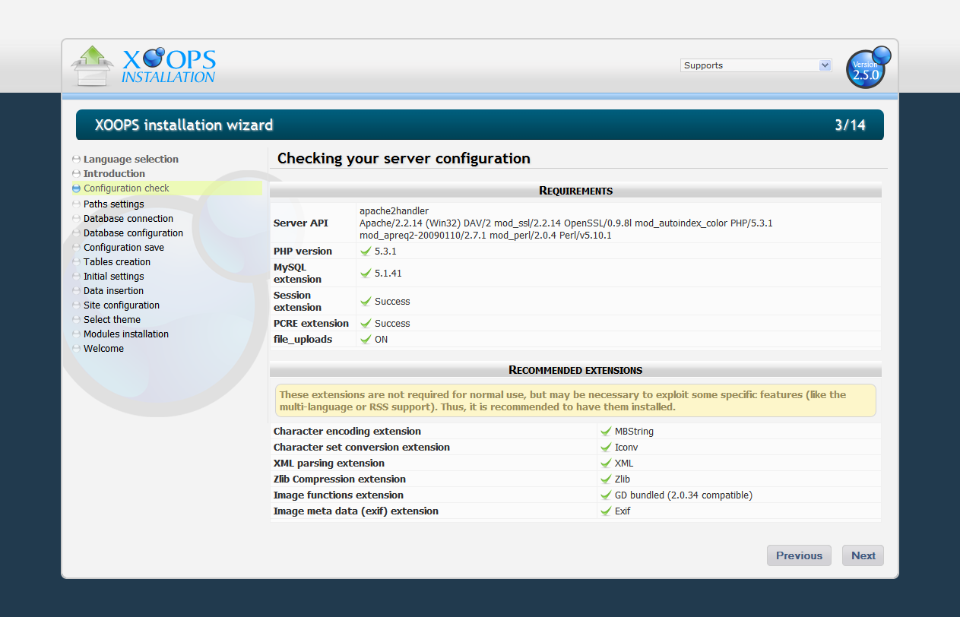Screen dimensions: 960x617
Task: Click bullet icon beside Paths settings
Action: click(x=76, y=204)
